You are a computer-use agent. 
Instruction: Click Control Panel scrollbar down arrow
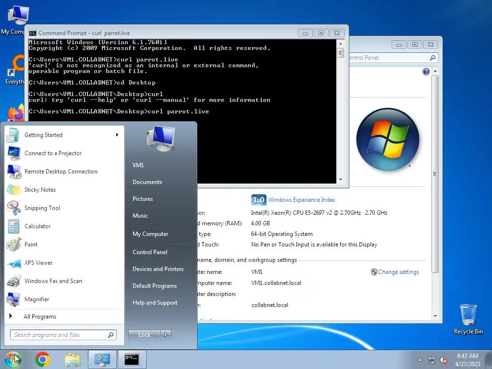pyautogui.click(x=435, y=316)
